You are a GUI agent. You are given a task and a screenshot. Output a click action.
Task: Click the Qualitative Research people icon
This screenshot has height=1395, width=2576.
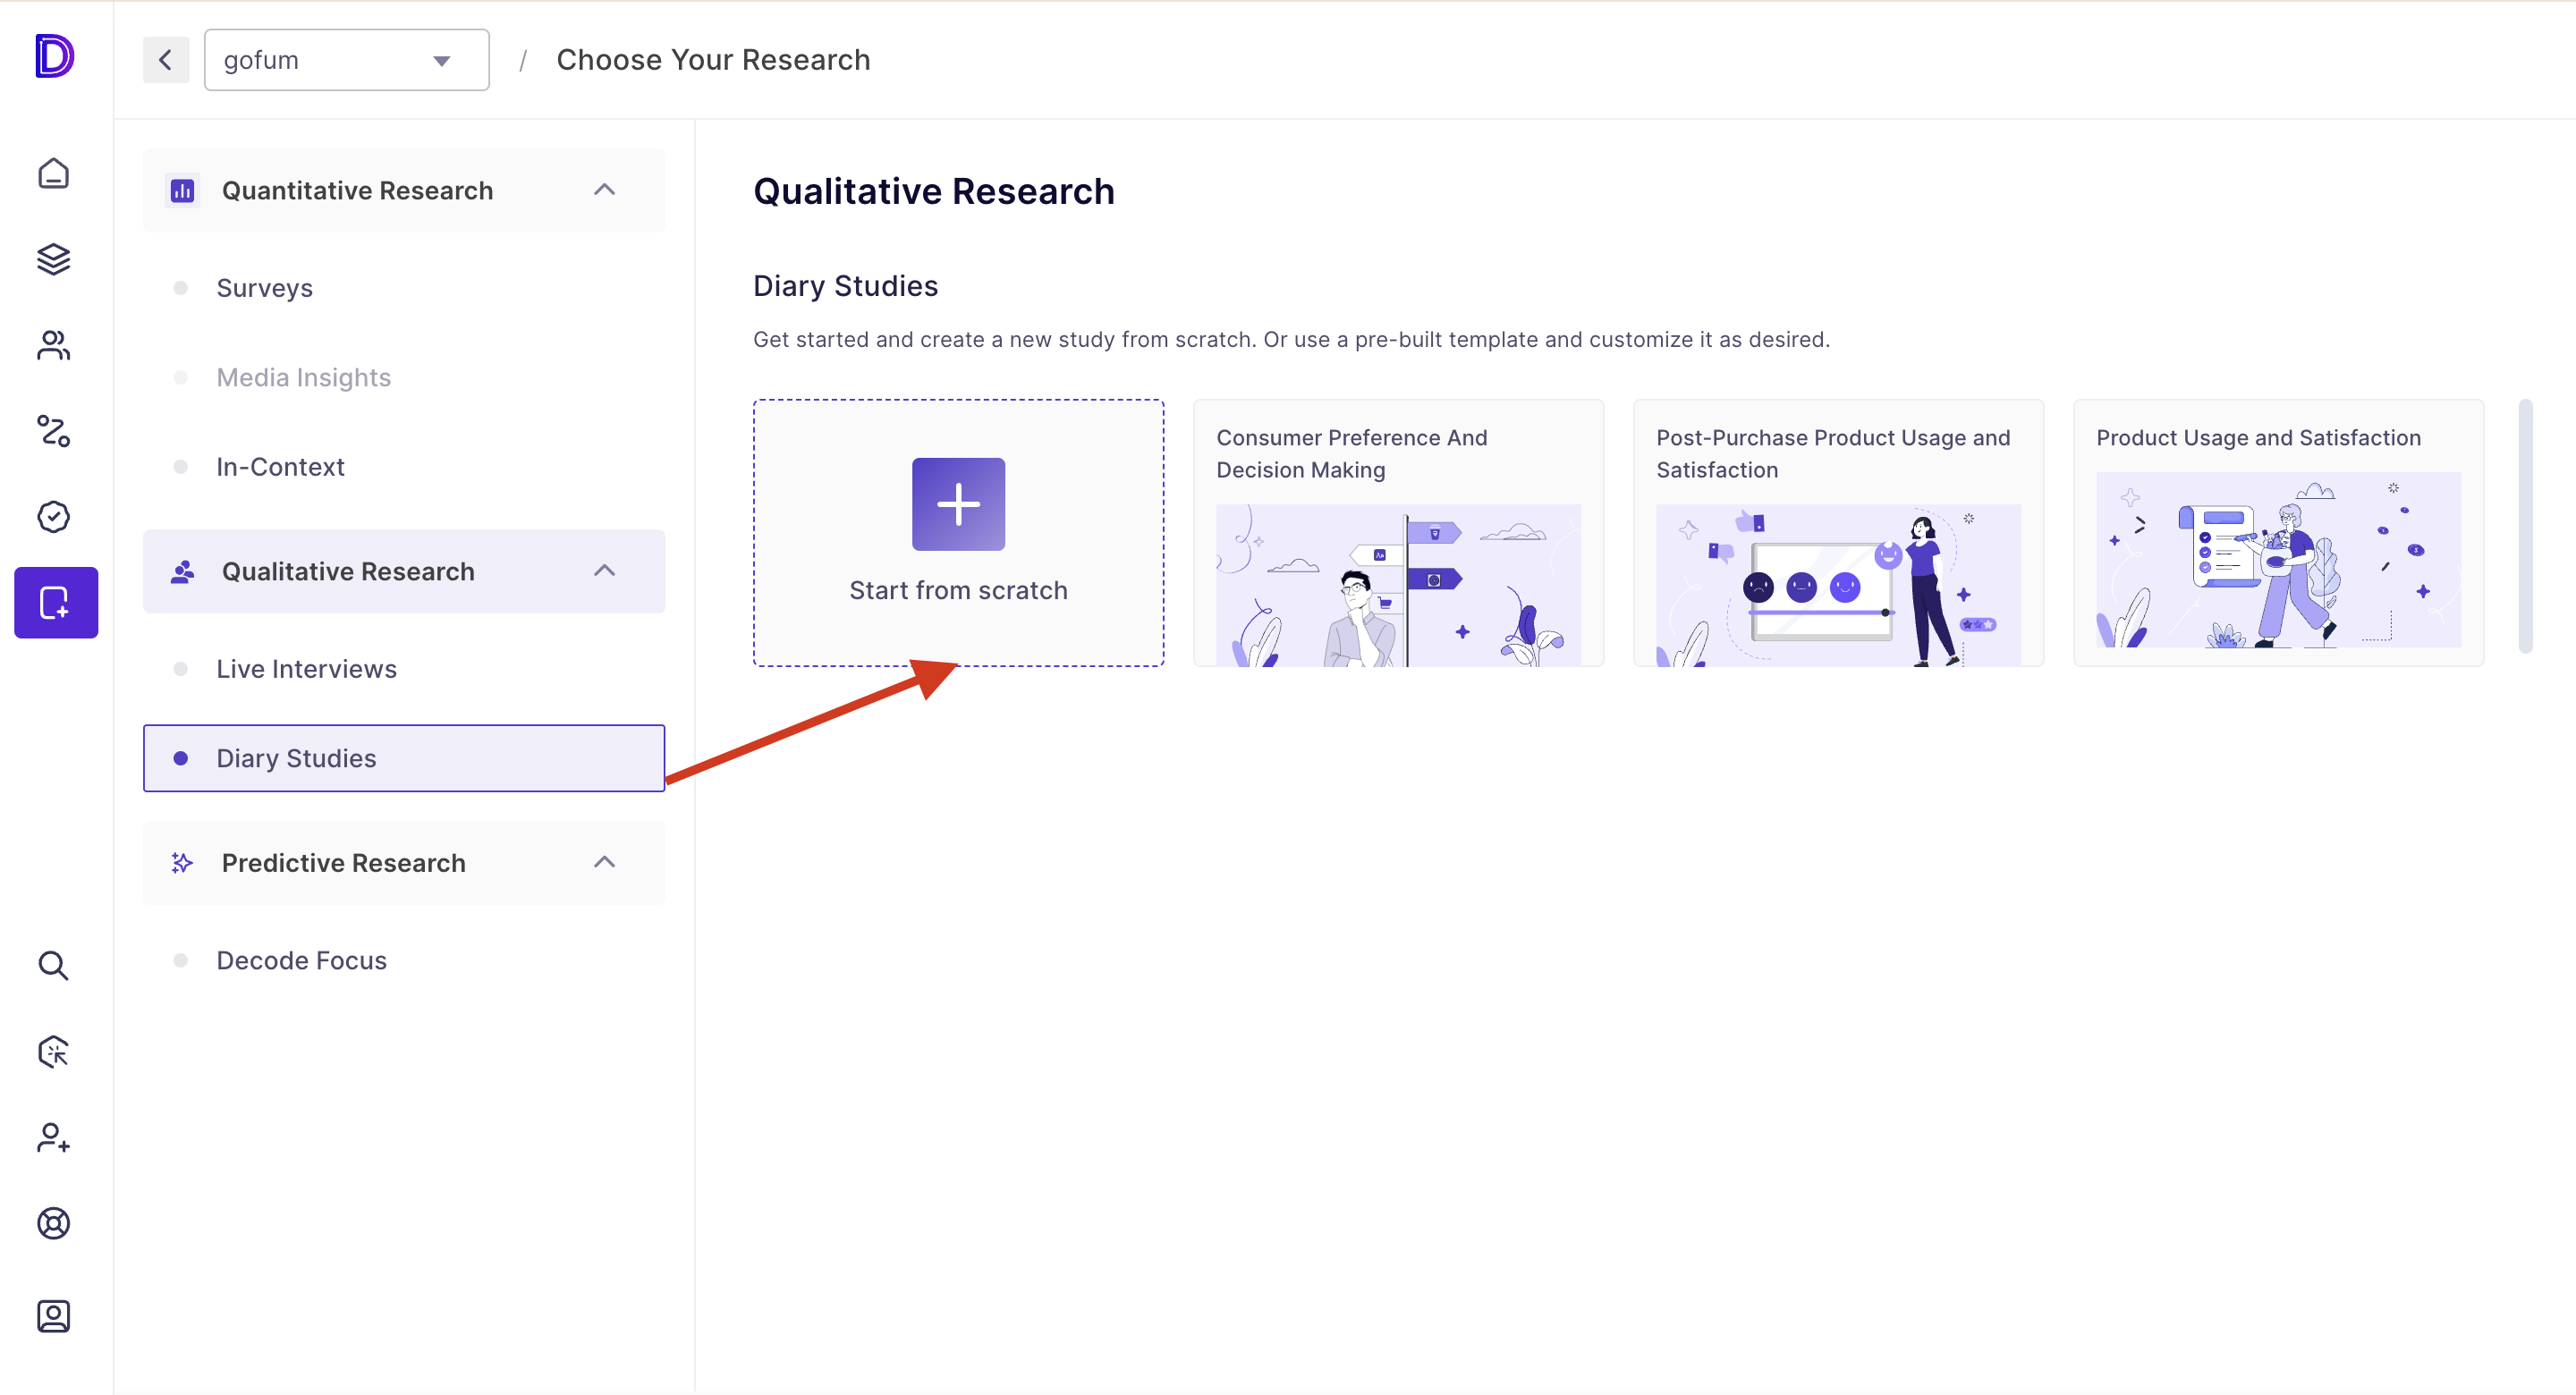click(x=182, y=571)
